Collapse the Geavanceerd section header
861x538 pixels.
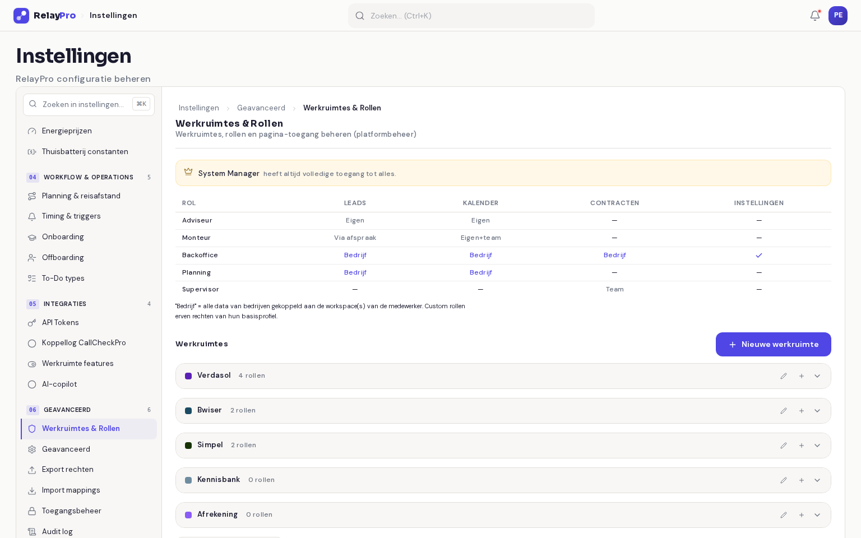pos(89,410)
